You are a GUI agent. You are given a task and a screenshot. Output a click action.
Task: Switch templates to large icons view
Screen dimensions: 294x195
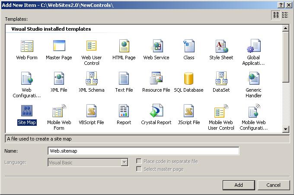[276, 15]
